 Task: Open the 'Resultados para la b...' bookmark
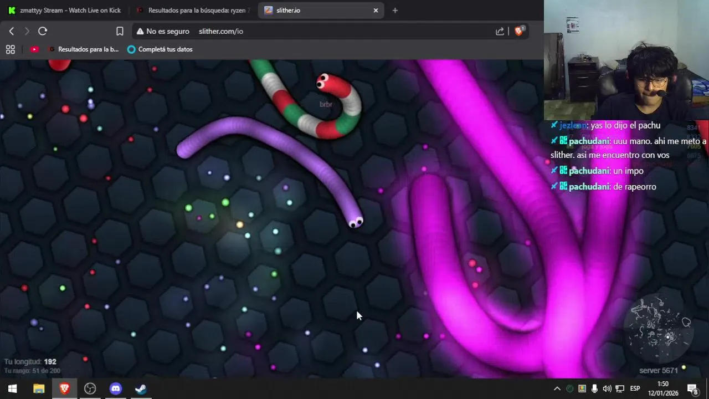click(x=84, y=49)
